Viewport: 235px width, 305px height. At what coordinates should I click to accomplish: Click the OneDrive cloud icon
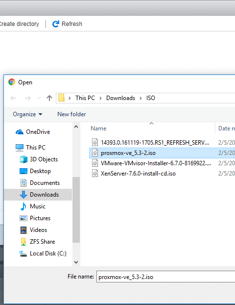[20, 132]
